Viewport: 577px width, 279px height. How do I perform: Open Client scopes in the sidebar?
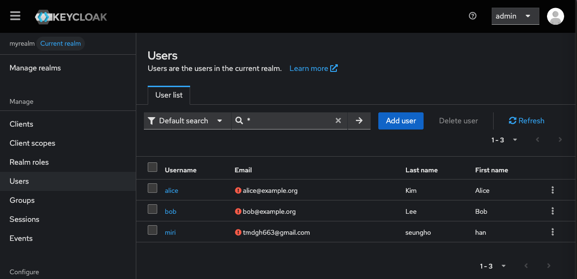click(x=68, y=143)
